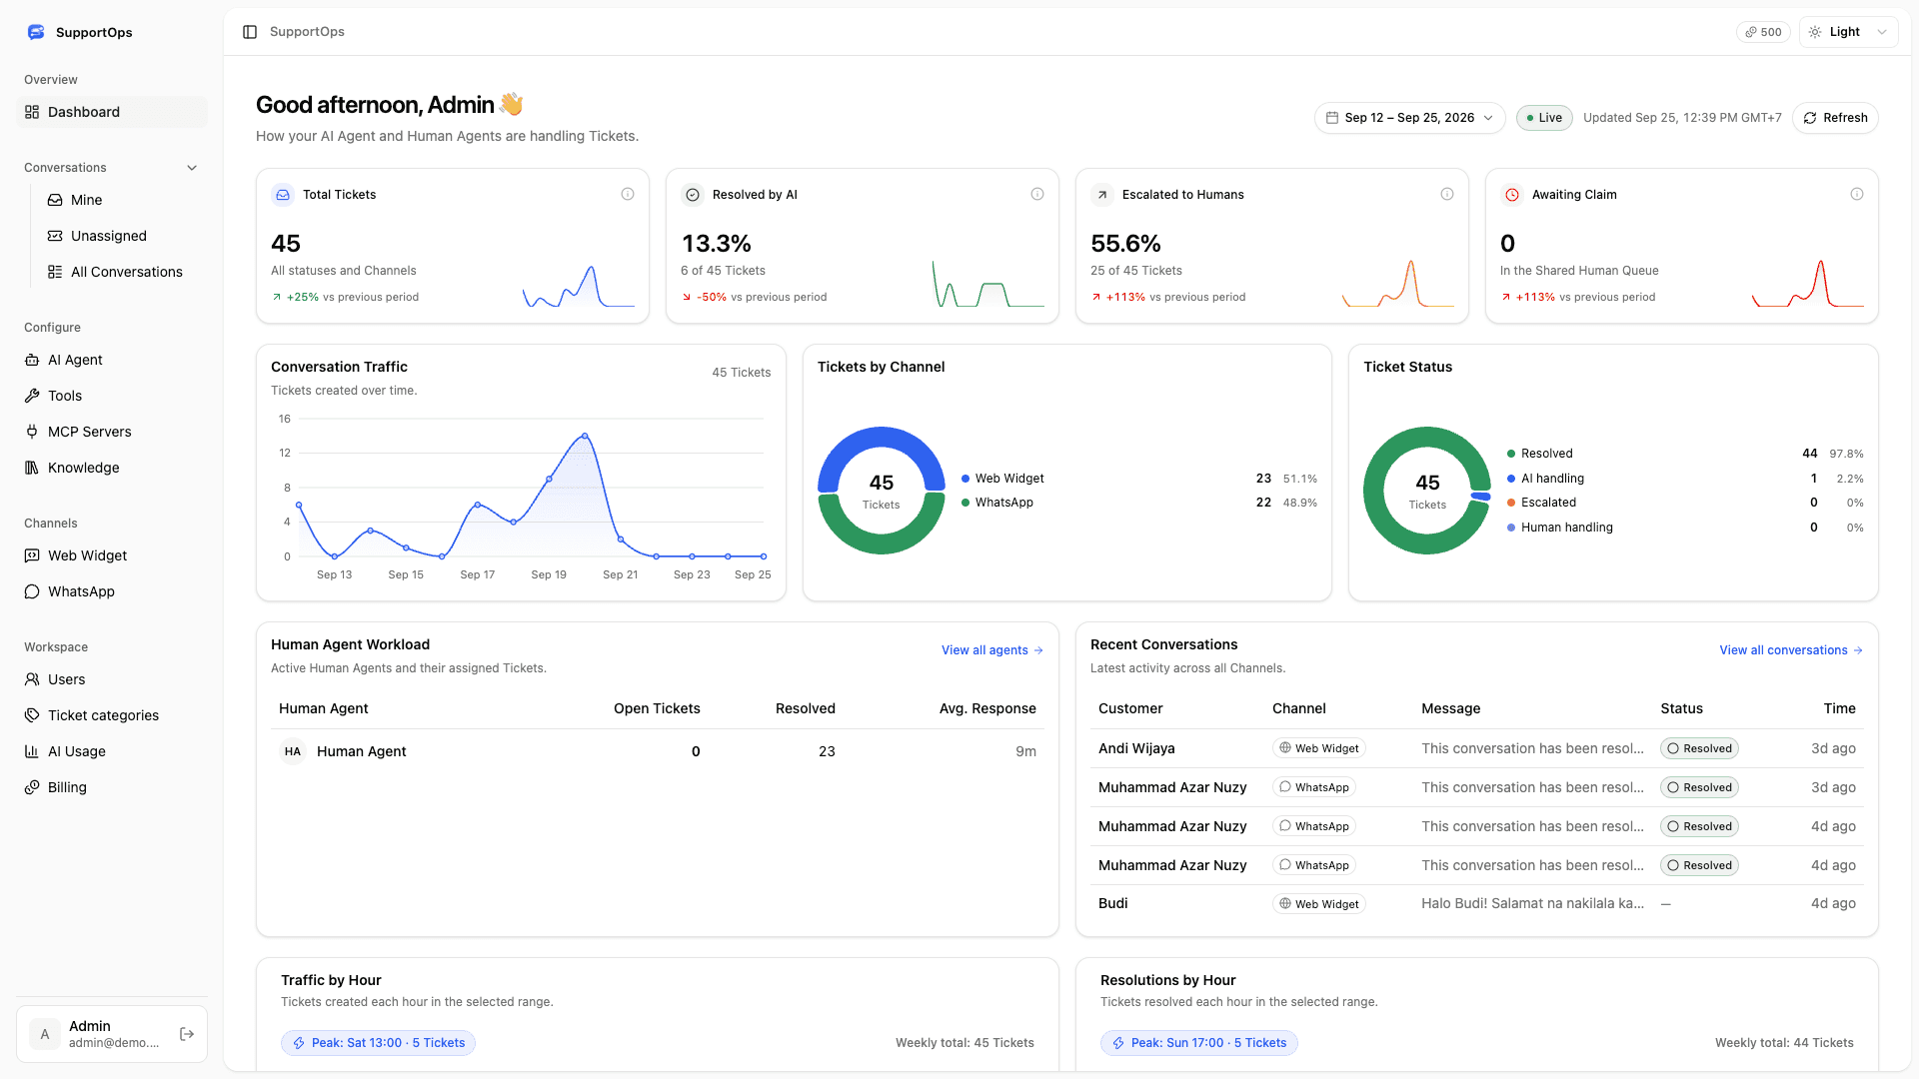This screenshot has height=1079, width=1919.
Task: Go to AI Agent configuration
Action: (x=112, y=360)
